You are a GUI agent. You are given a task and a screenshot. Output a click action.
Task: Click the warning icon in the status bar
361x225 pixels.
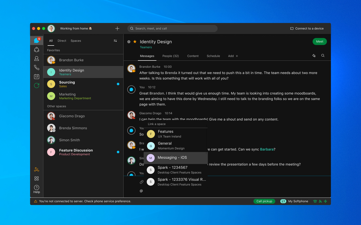pos(36,201)
